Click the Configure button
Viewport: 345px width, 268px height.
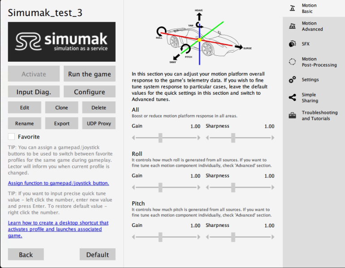[x=89, y=92]
